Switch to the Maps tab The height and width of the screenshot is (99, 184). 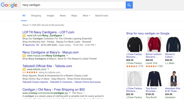74,16
